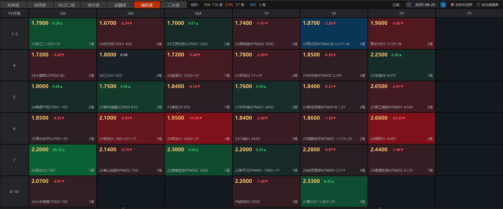
Task: Open the 24信阳01 4.08Y cell
Action: (x=402, y=129)
